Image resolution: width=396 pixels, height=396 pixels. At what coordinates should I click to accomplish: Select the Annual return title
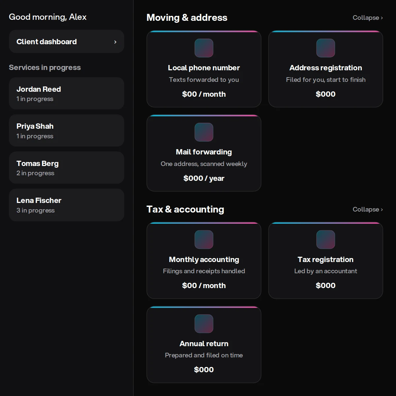point(204,344)
